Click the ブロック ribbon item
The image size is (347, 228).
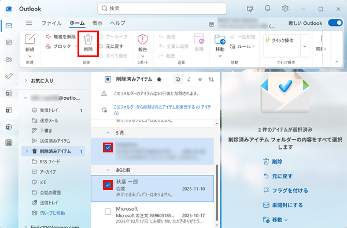click(58, 46)
